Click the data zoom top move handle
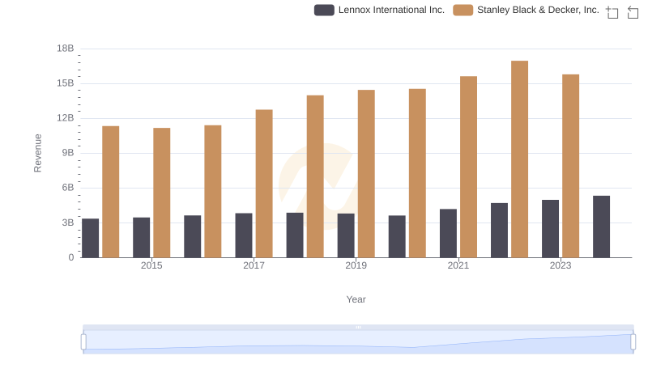The width and height of the screenshot is (648, 373). point(358,327)
